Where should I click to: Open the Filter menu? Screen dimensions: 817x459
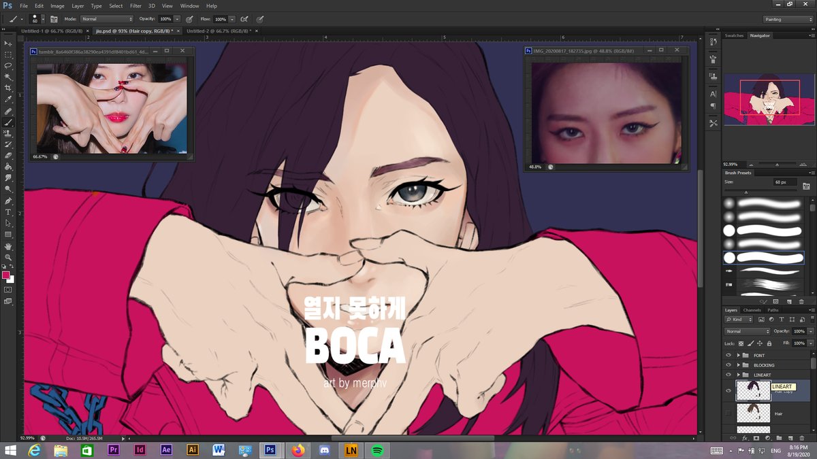[135, 5]
